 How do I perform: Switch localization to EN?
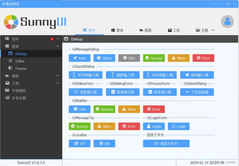pos(104,143)
